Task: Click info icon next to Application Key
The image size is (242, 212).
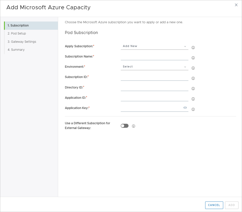Action: tap(193, 109)
